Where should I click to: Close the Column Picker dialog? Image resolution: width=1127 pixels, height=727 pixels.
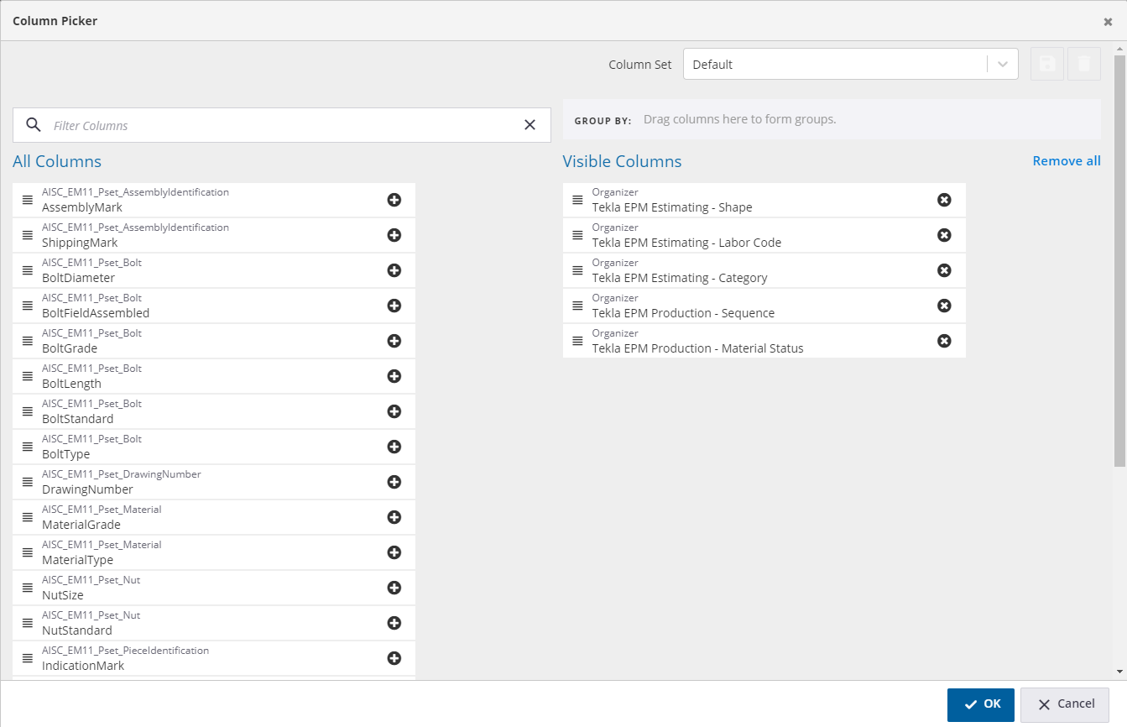tap(1108, 22)
